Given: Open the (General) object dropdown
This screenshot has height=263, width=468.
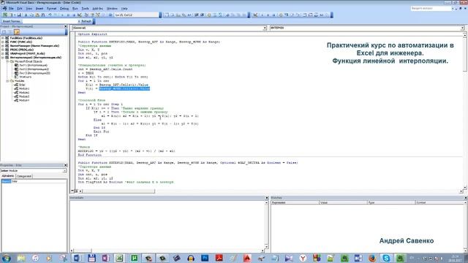Looking at the screenshot, I should tap(265, 28).
